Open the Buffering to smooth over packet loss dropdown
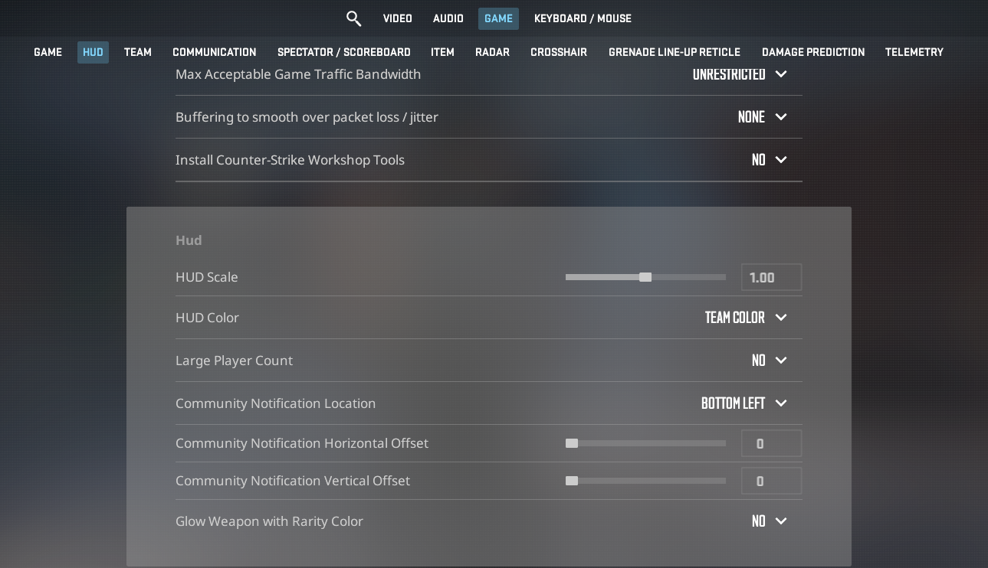 pyautogui.click(x=780, y=117)
